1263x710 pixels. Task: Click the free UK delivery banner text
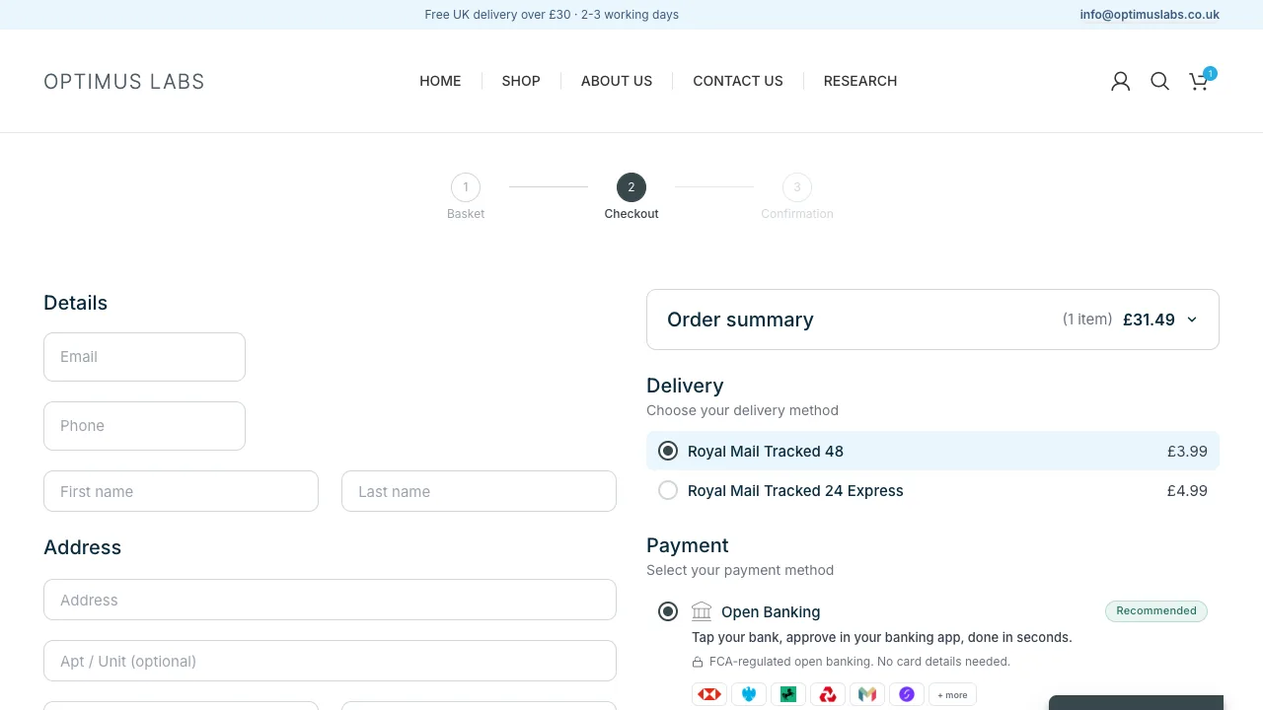pyautogui.click(x=552, y=15)
